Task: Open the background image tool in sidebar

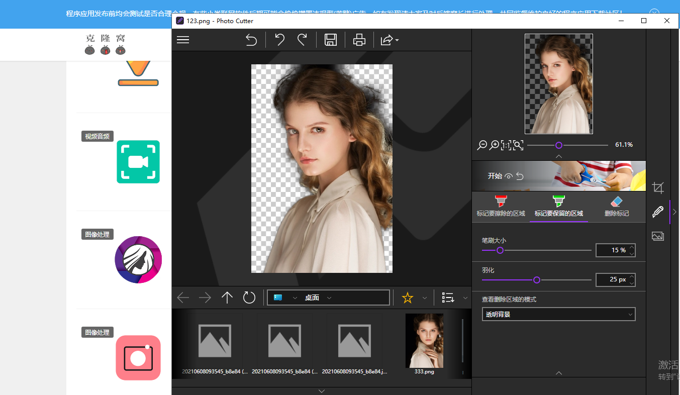Action: tap(658, 236)
